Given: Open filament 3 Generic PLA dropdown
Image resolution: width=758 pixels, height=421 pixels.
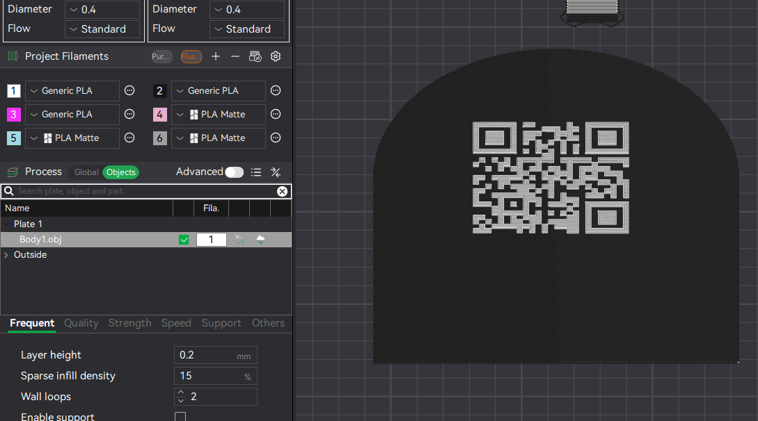Looking at the screenshot, I should (72, 115).
